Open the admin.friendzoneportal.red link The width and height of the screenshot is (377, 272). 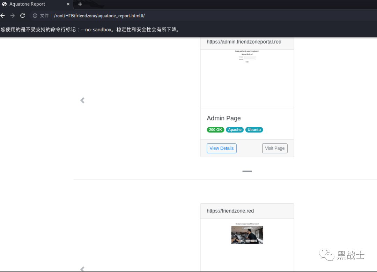244,41
